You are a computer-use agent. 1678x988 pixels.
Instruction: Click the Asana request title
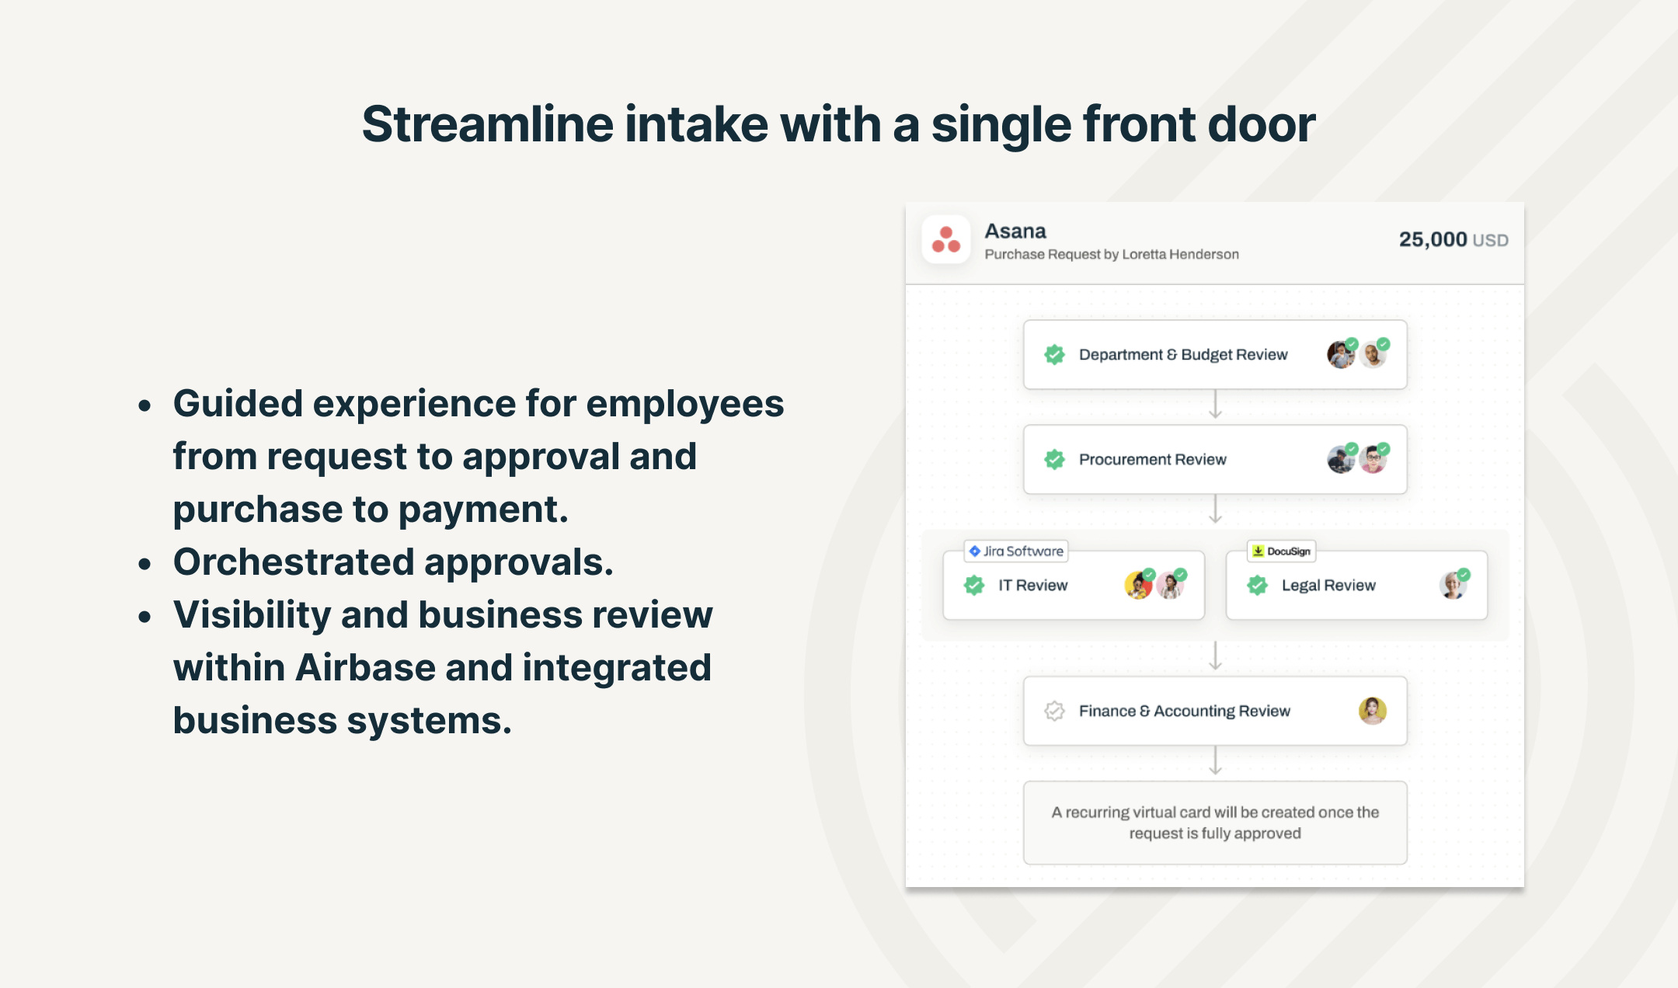pyautogui.click(x=1015, y=231)
